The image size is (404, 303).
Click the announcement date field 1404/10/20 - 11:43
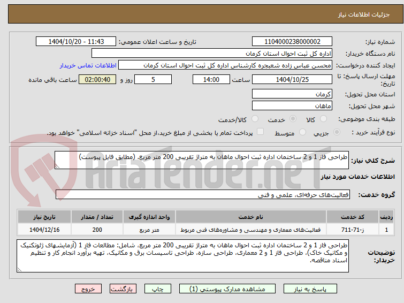pos(76,41)
